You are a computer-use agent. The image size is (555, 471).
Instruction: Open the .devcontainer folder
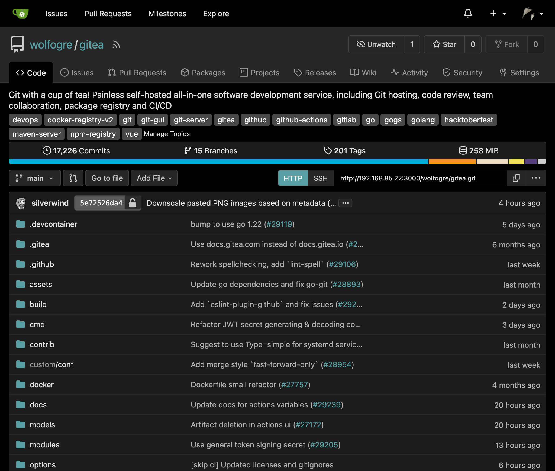[x=53, y=224]
